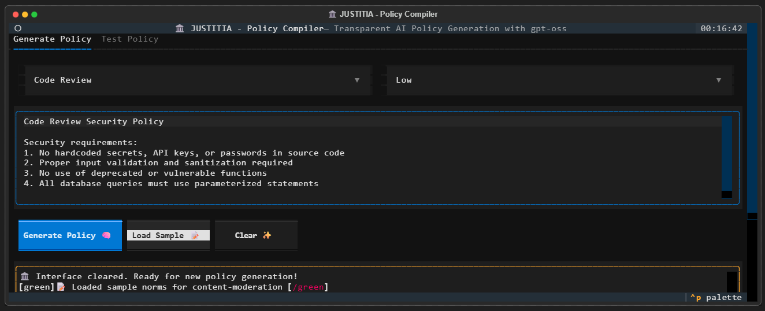Switch to the Test Policy tab
Screen dimensions: 765x311
coord(129,39)
